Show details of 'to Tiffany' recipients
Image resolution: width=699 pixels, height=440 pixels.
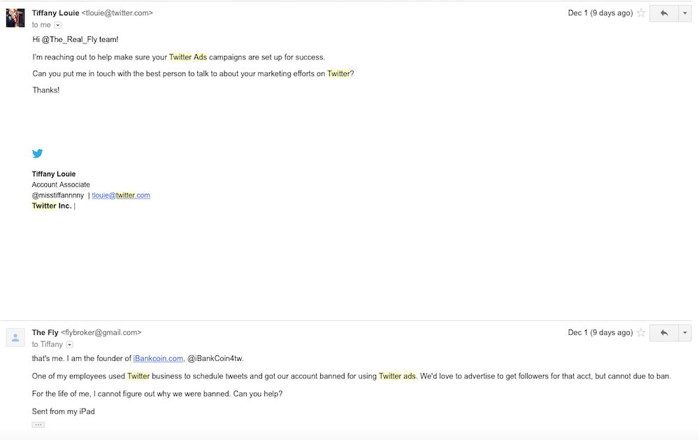point(69,344)
